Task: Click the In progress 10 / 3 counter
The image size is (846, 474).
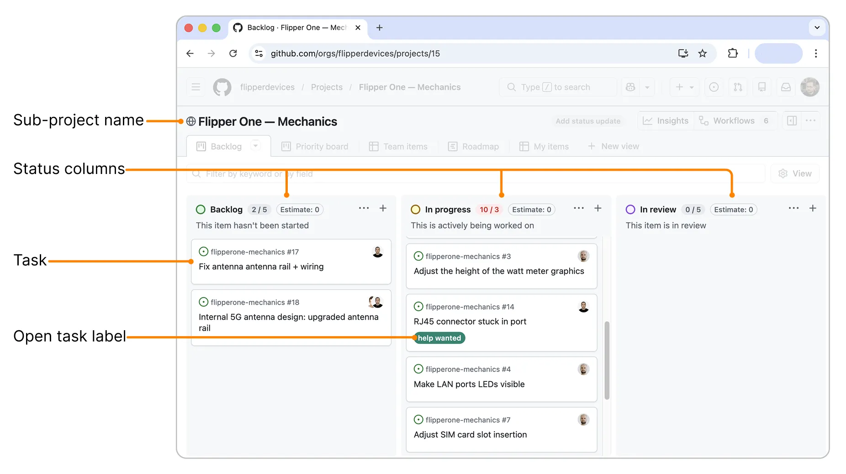Action: coord(489,210)
